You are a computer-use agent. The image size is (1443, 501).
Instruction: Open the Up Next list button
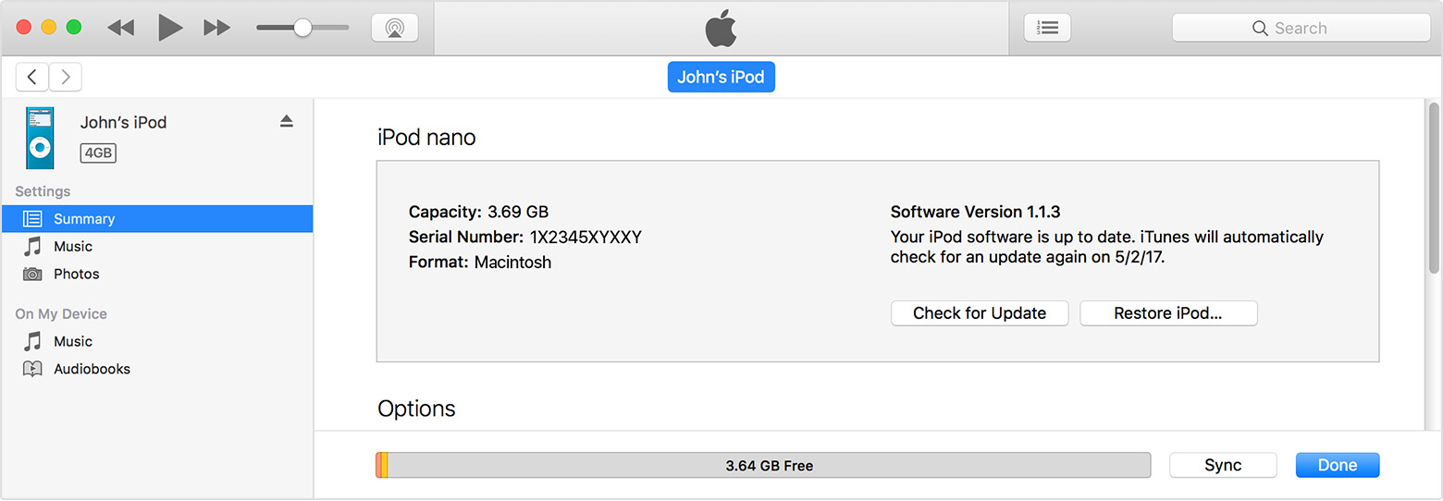point(1047,28)
